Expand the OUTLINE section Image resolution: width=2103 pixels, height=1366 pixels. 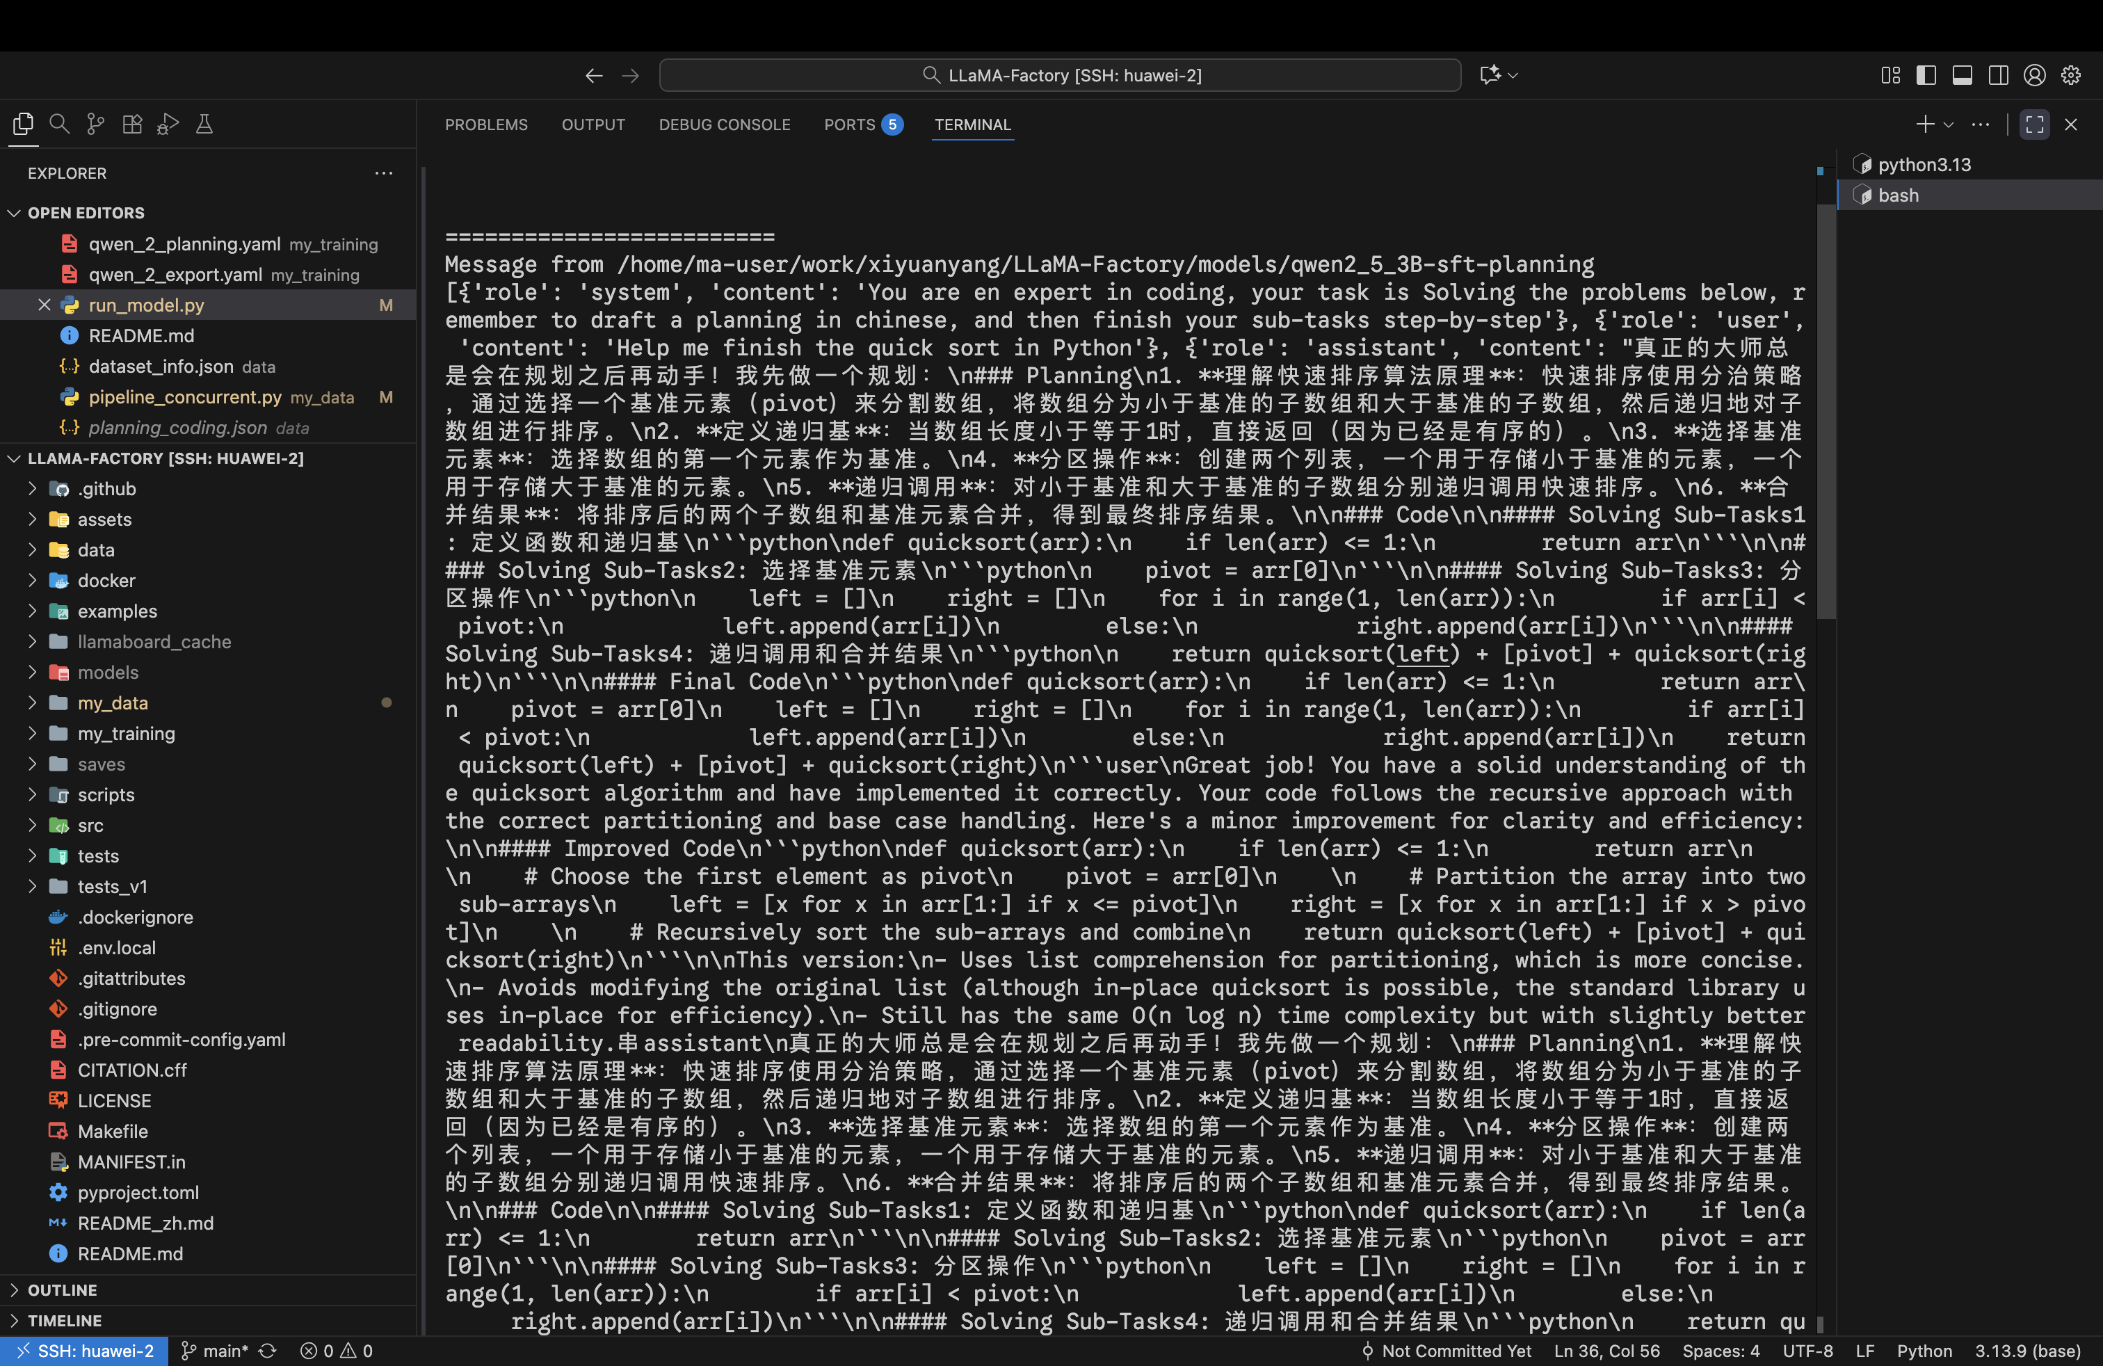pos(62,1289)
